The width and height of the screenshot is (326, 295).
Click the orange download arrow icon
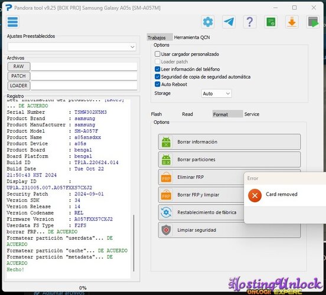click(x=292, y=22)
